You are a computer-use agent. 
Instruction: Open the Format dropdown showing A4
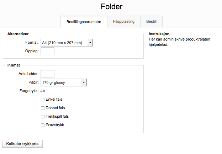tap(67, 43)
